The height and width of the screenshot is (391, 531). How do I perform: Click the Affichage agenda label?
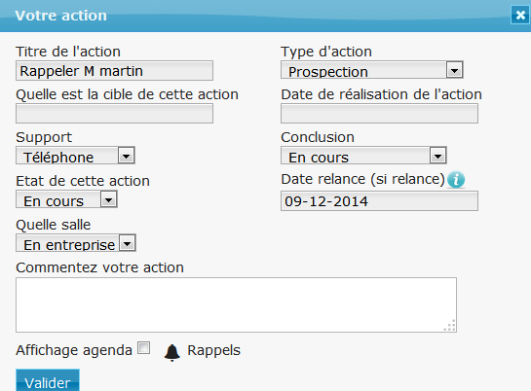tap(74, 350)
